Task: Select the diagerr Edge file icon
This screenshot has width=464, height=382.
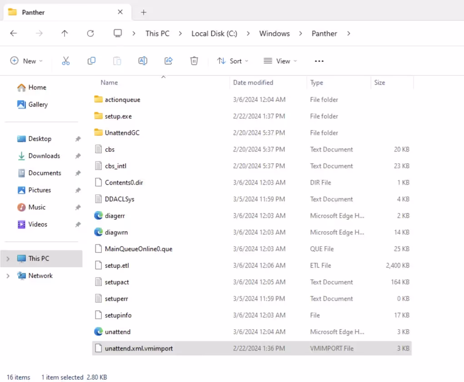Action: (x=98, y=216)
